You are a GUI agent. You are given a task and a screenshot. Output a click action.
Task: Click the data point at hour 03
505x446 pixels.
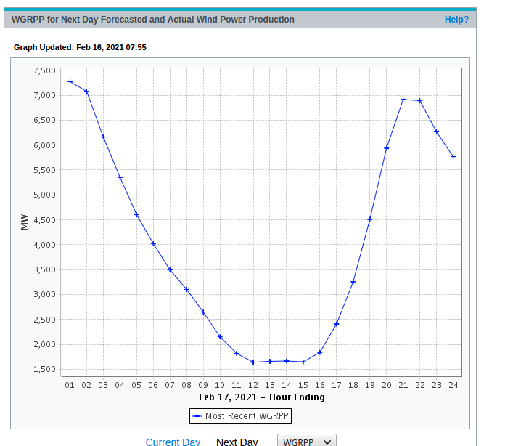(x=103, y=137)
